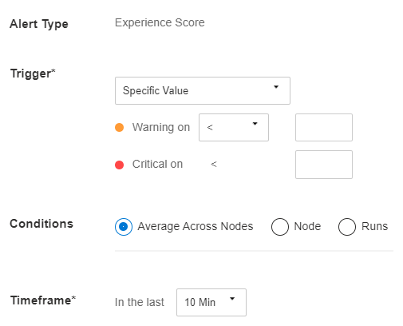This screenshot has width=403, height=326.
Task: Click the red Critical indicator dot
Action: pyautogui.click(x=119, y=165)
